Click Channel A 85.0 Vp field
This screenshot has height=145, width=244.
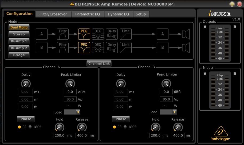click(x=70, y=99)
